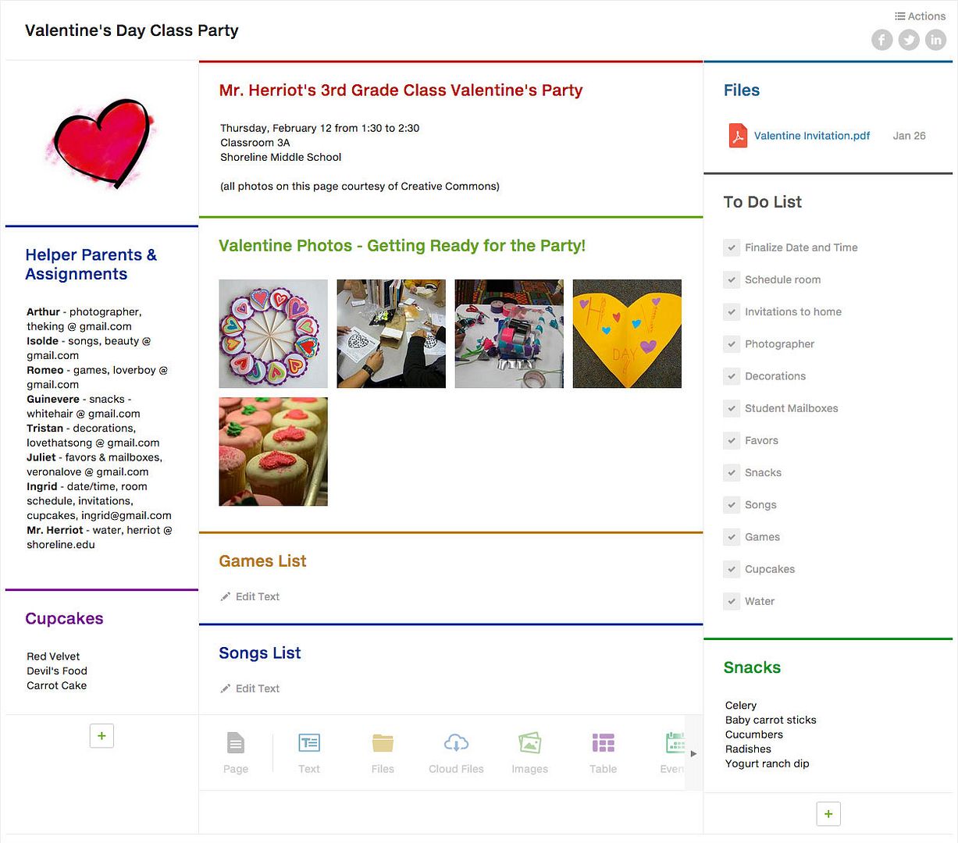Add a Text widget

pyautogui.click(x=309, y=752)
